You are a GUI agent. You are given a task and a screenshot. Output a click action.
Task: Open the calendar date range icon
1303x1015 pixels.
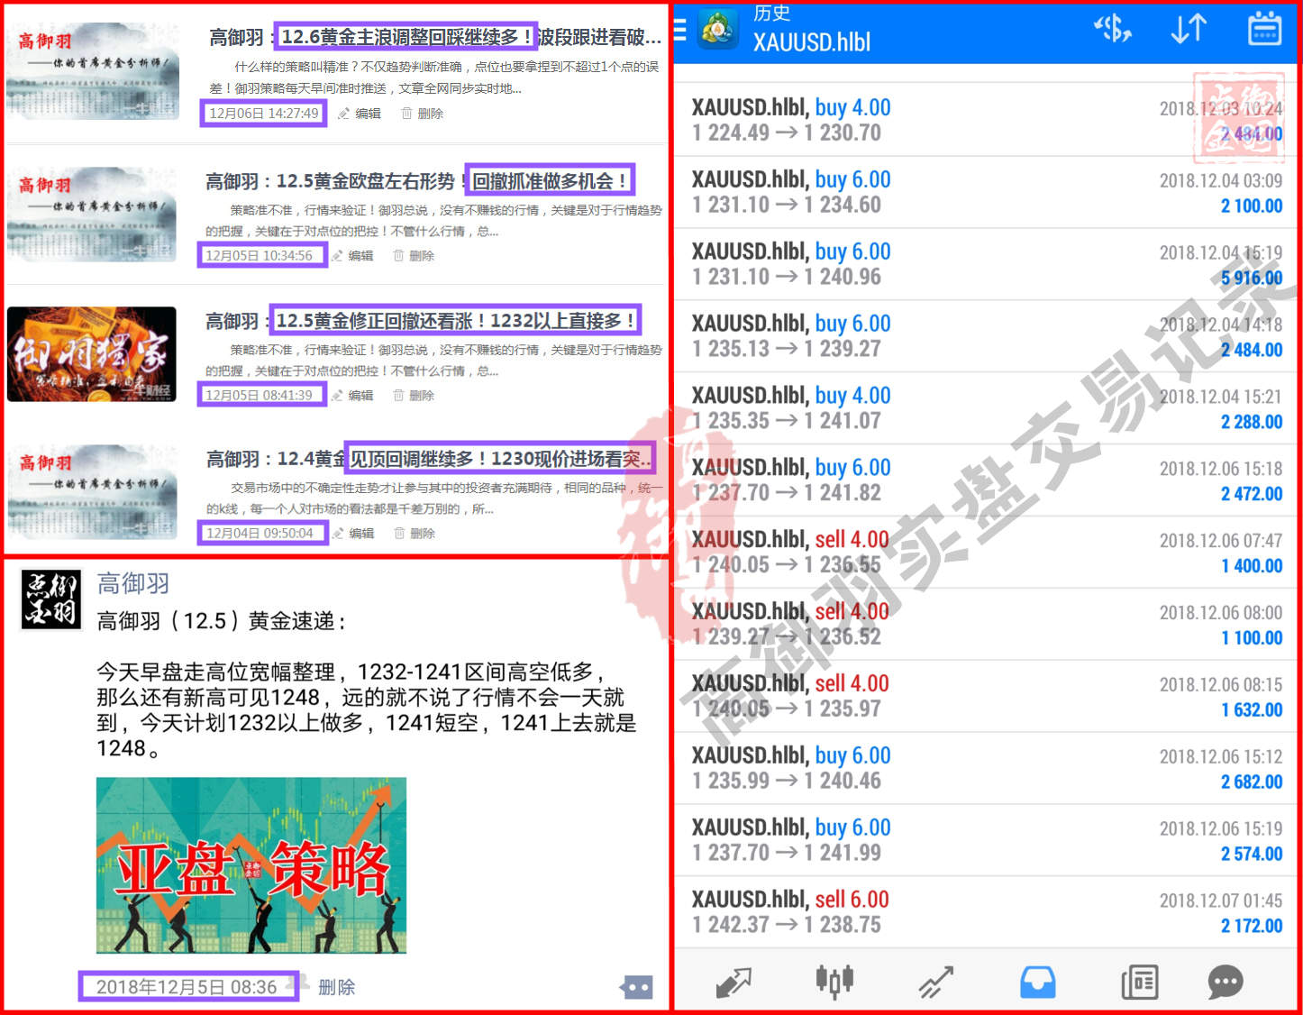tap(1264, 30)
